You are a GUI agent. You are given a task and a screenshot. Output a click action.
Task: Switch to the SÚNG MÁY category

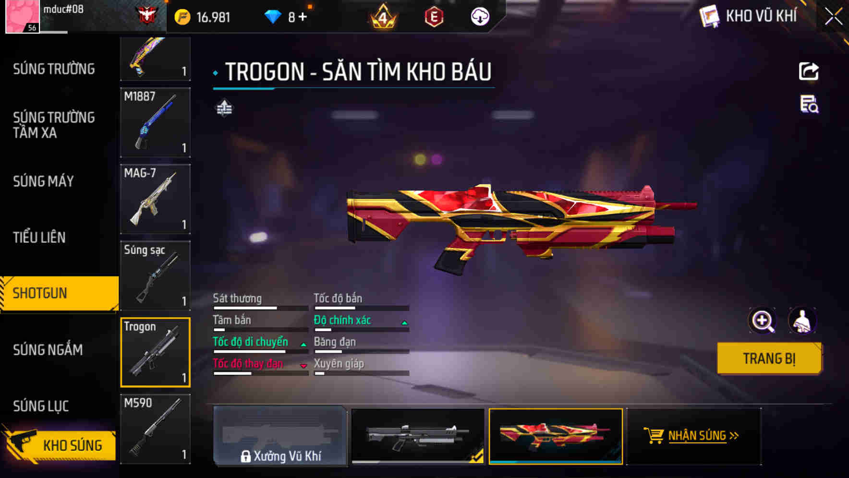(43, 181)
